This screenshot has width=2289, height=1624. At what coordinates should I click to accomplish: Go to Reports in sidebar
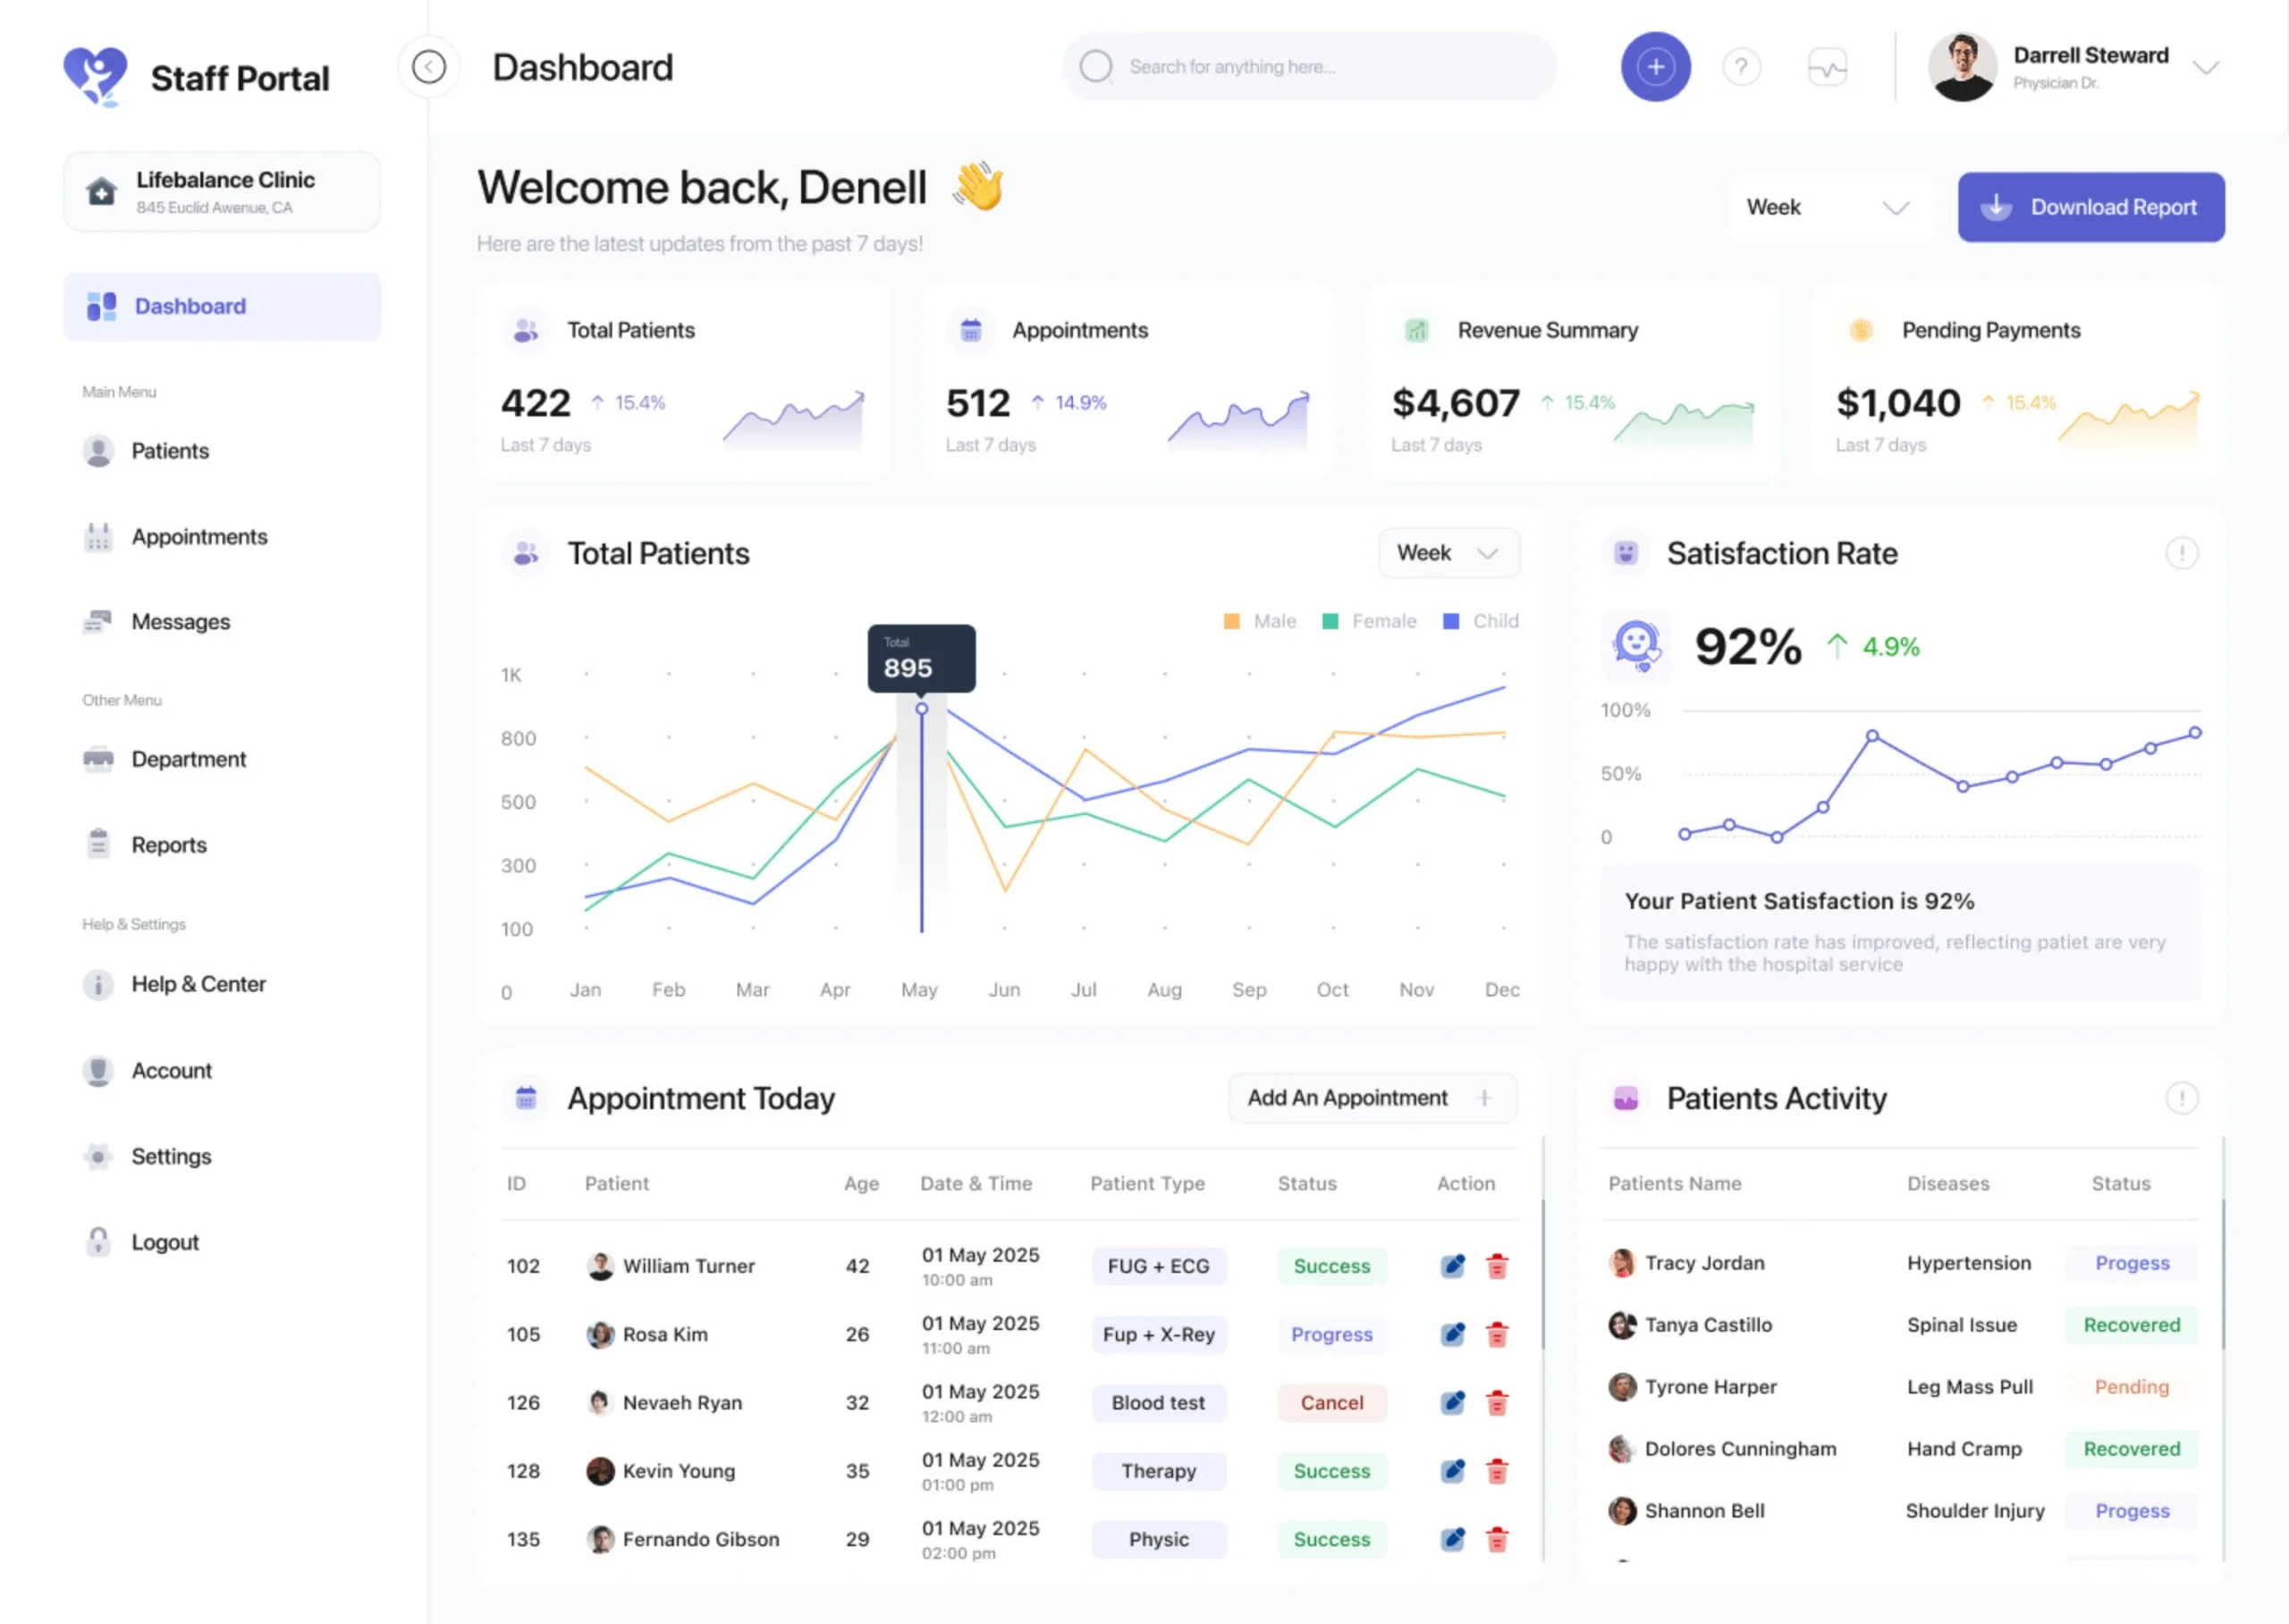coord(168,845)
